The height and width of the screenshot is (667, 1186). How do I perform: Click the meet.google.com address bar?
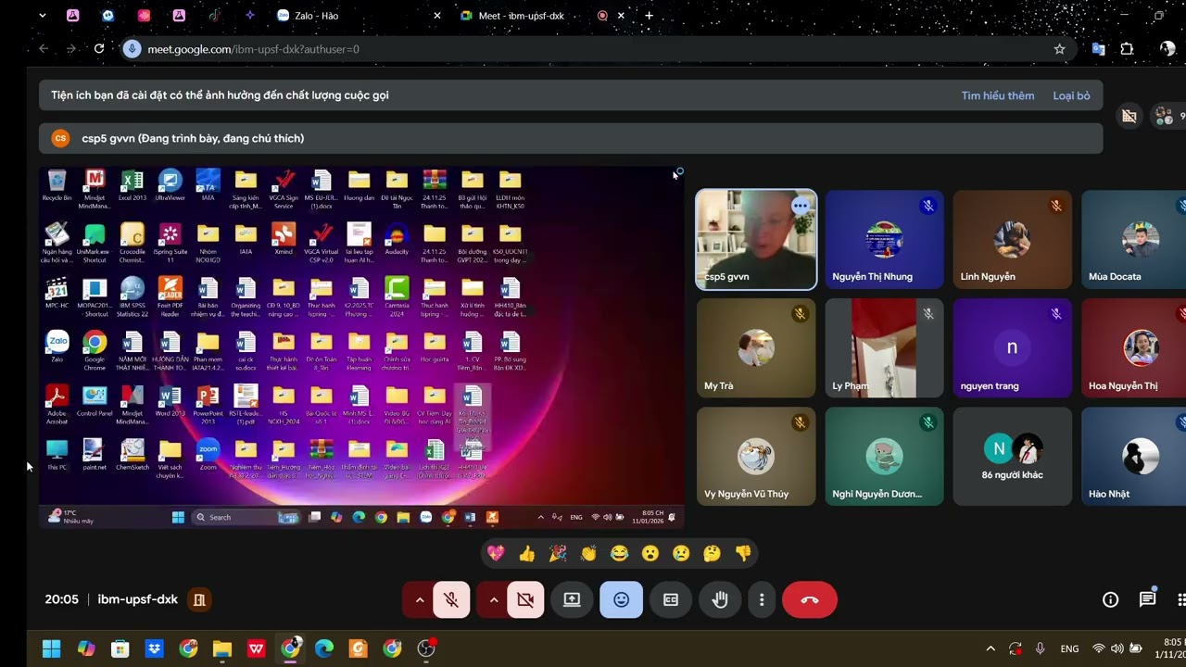[x=593, y=49]
